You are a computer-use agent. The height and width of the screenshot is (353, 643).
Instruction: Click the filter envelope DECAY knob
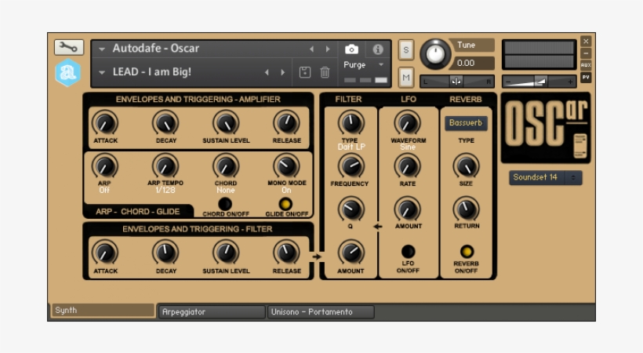click(165, 253)
